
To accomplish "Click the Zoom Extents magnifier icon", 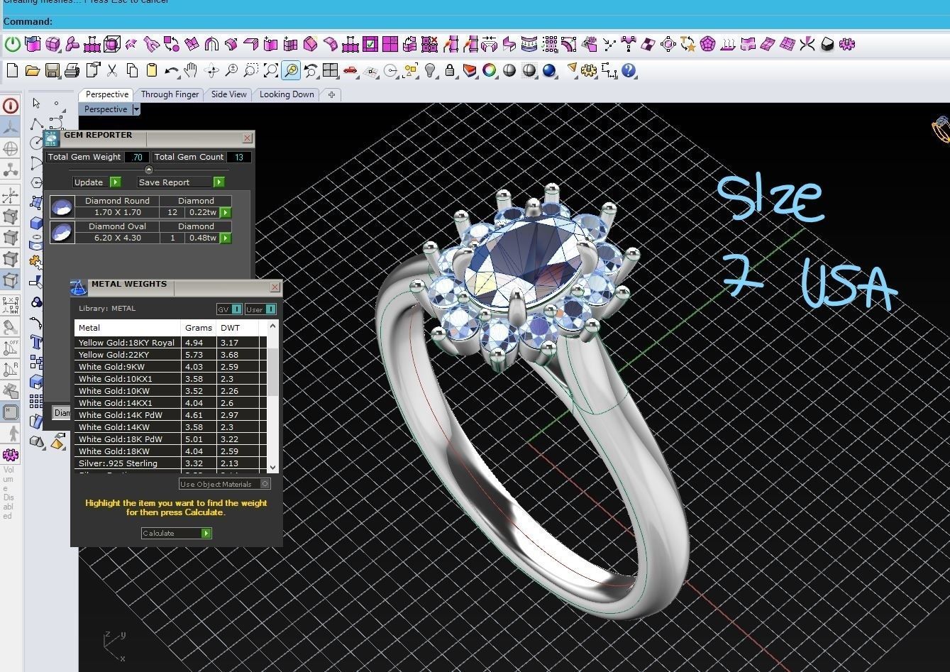I will tap(270, 70).
